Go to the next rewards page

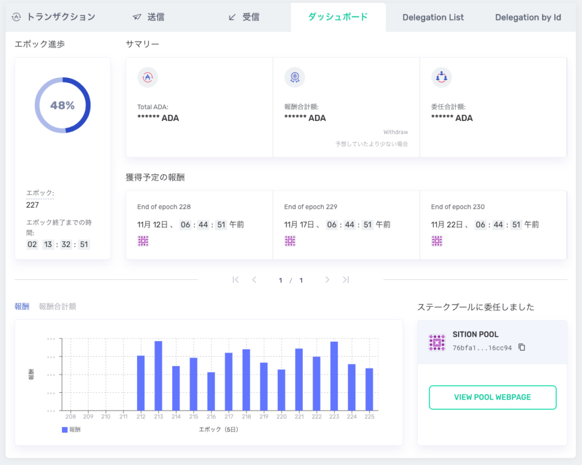327,280
